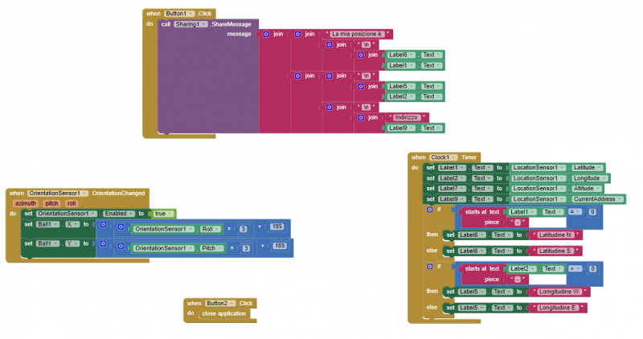Screen dimensions: 643x339
Task: Click the gear icon on the second if block
Action: pos(428,265)
